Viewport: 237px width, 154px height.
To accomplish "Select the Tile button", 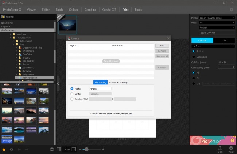I will (x=224, y=41).
